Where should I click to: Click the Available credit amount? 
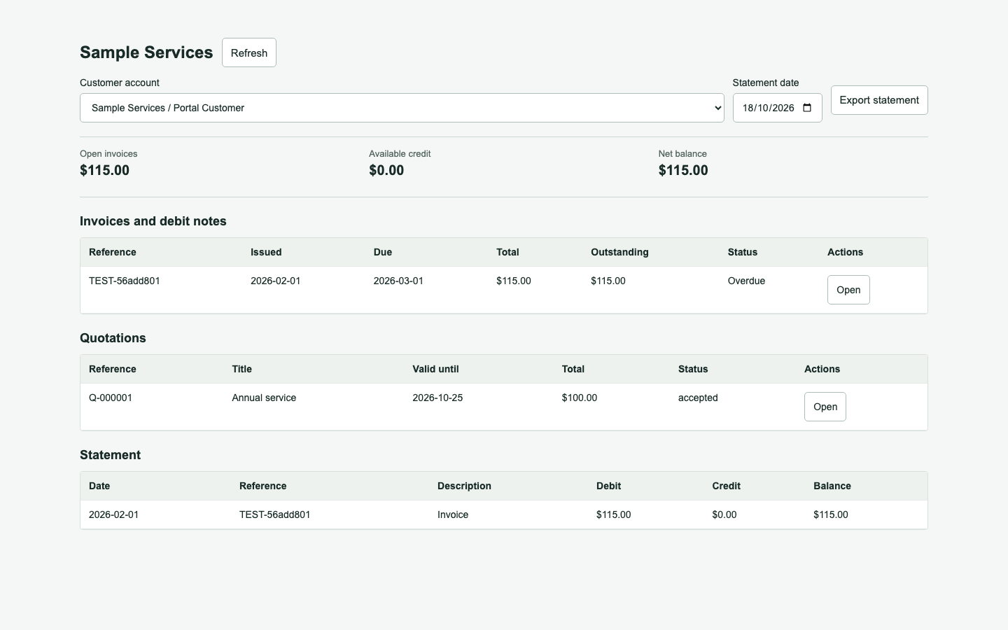coord(386,170)
